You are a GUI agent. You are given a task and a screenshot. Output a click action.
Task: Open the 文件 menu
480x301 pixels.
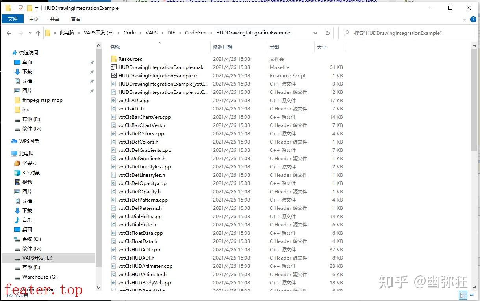12,19
